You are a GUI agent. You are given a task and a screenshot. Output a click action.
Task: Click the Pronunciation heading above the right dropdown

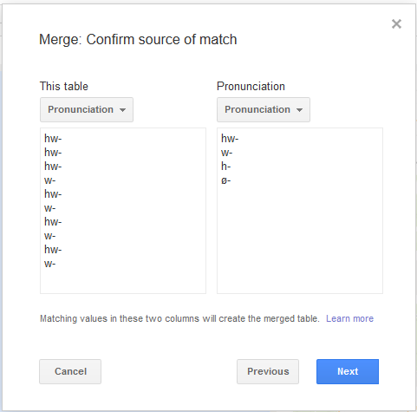tap(251, 86)
